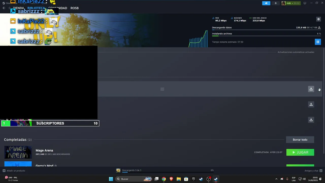325x183 pixels.
Task: Expand hidden system tray icons
Action: pyautogui.click(x=276, y=179)
